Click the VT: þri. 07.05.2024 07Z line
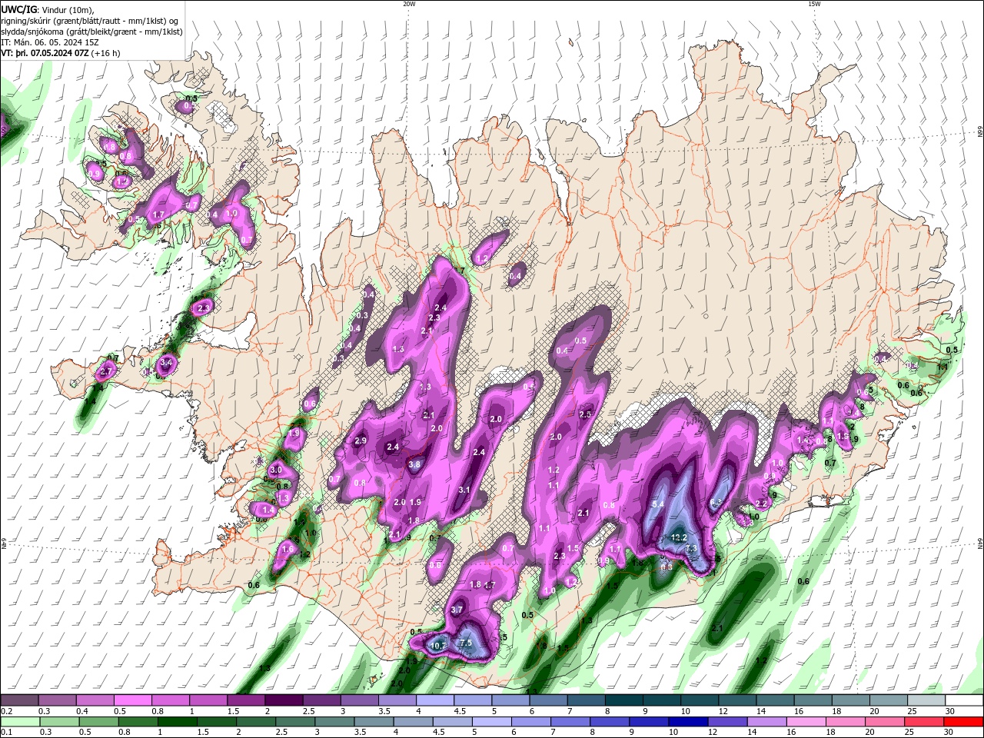 pos(45,53)
